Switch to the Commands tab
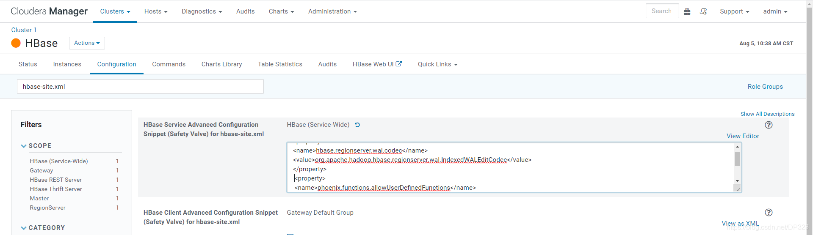 (169, 64)
